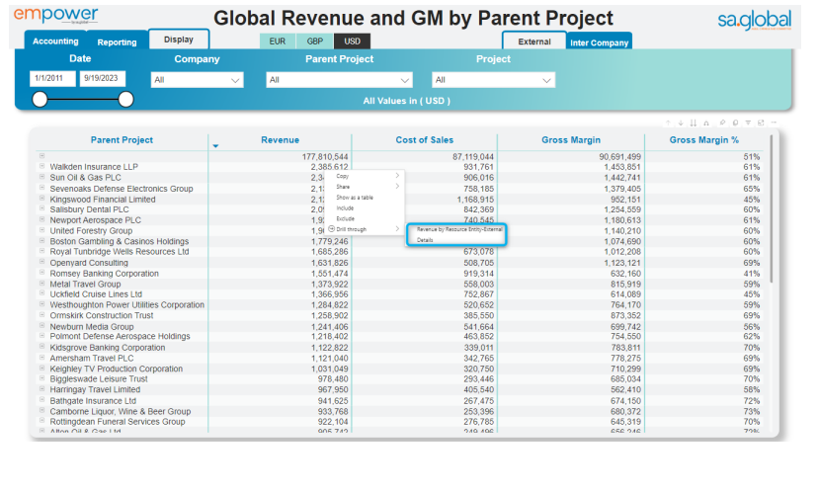The width and height of the screenshot is (819, 494).
Task: Click the date slider start handle
Action: tap(40, 99)
